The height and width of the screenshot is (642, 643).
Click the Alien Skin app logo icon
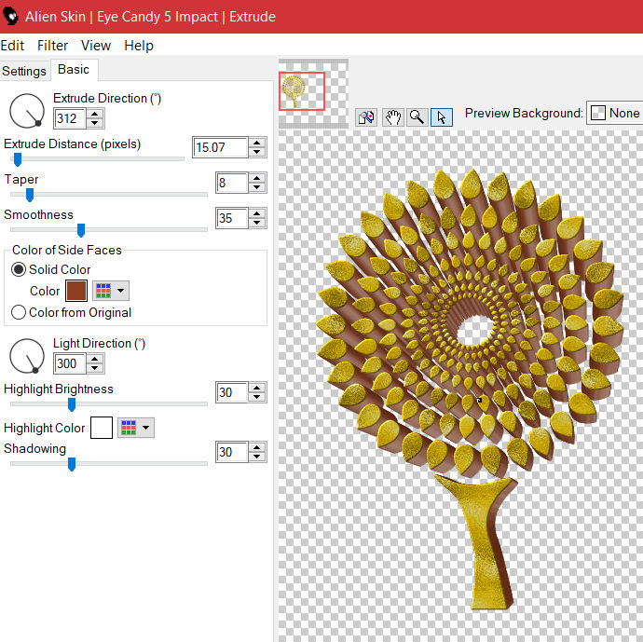tap(10, 17)
